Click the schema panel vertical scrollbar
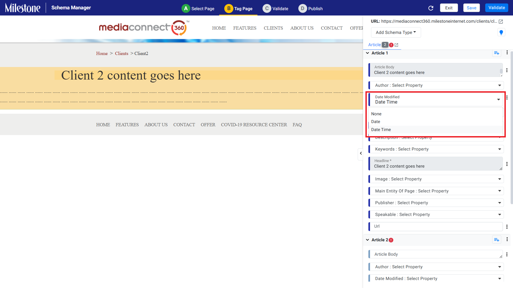The width and height of the screenshot is (513, 288). pos(511,128)
